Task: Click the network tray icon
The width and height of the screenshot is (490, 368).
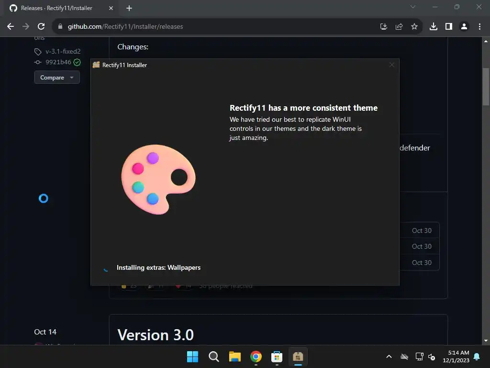Action: coord(419,356)
